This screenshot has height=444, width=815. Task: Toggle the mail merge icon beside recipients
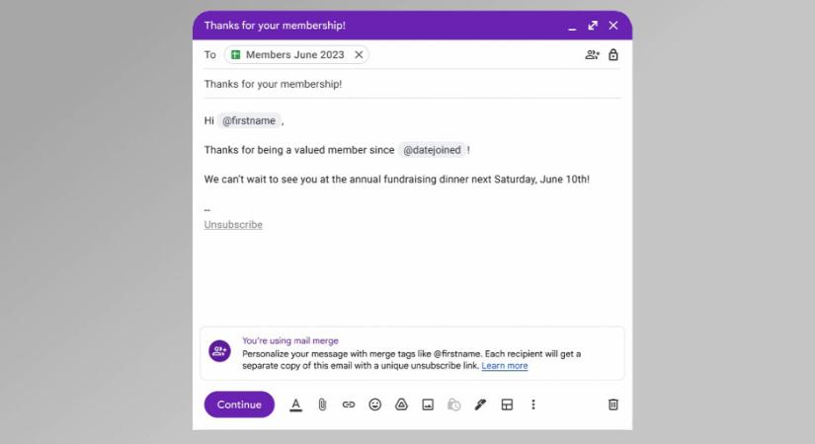pos(592,54)
